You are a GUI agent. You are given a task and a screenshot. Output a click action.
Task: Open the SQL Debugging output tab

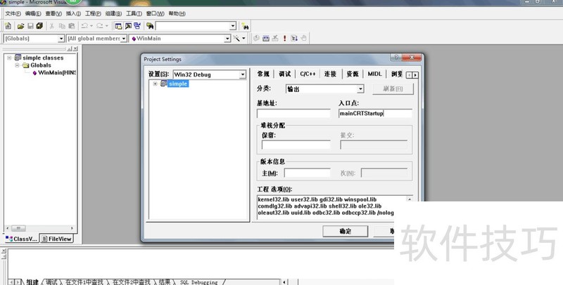198,282
